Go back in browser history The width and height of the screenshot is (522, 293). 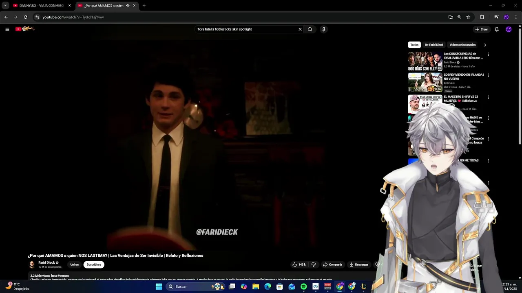[x=6, y=17]
